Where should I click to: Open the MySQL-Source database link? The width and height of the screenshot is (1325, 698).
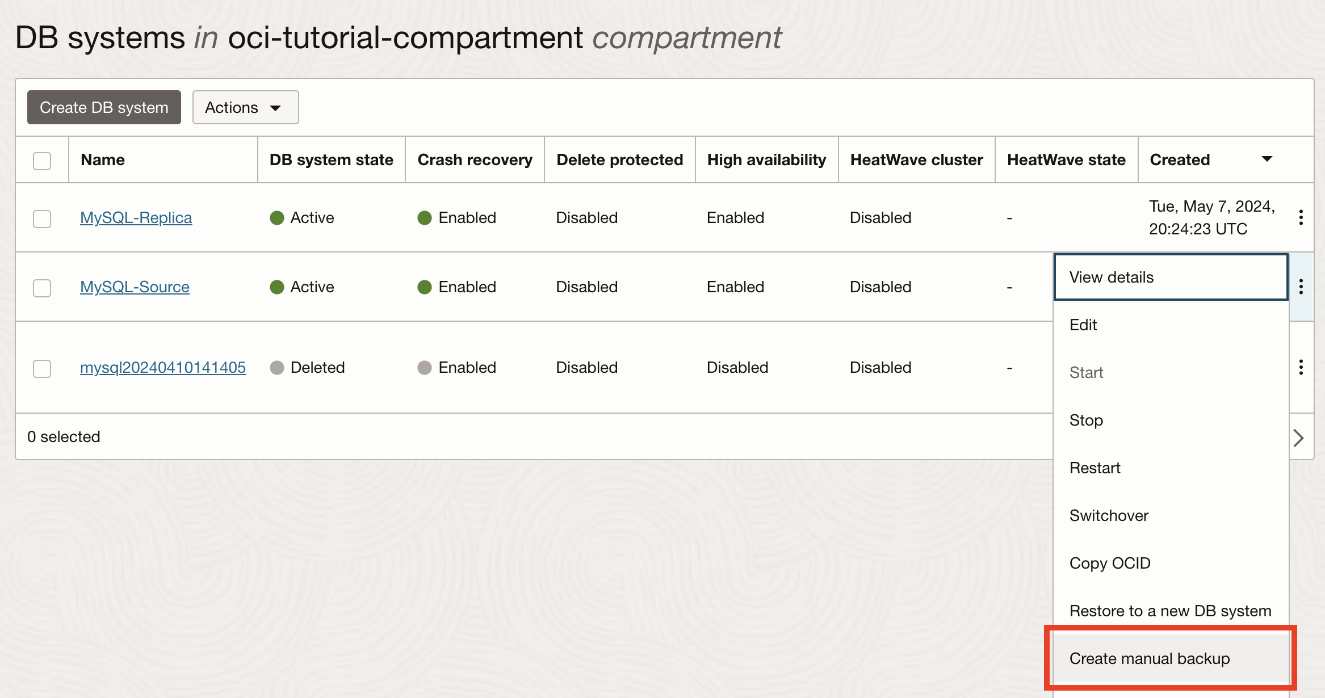click(134, 287)
